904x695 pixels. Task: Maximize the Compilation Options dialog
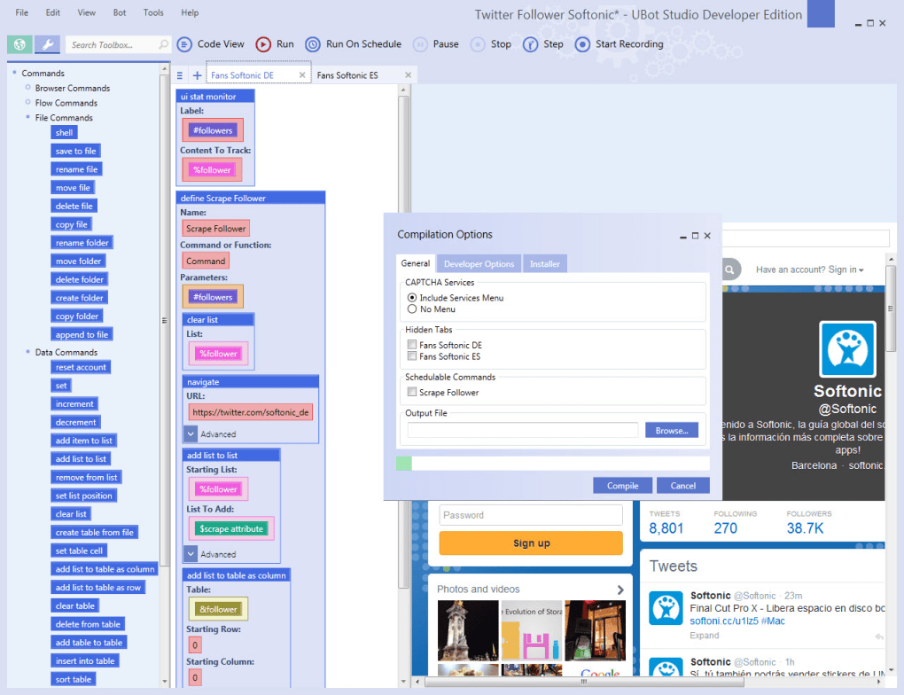[696, 235]
